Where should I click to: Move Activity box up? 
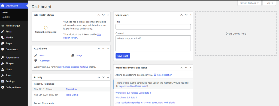click(99, 77)
